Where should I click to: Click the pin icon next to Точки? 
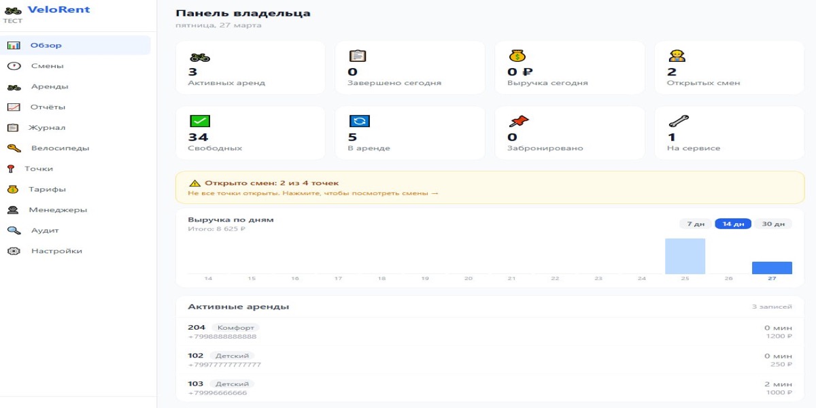(x=11, y=169)
